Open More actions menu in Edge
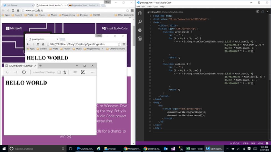Image resolution: width=271 pixels, height=152 pixels. pyautogui.click(x=93, y=72)
